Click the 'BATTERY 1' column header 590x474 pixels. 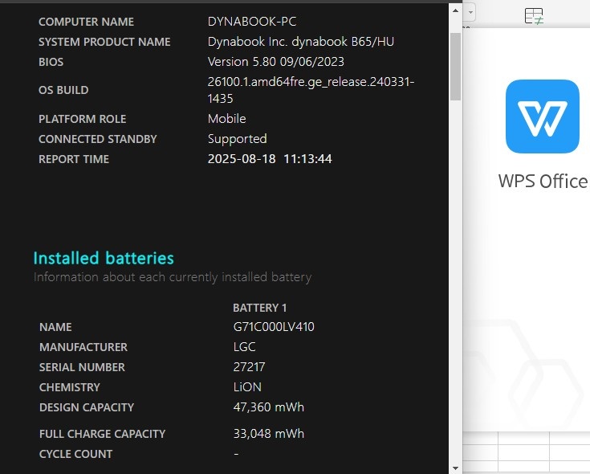pos(260,308)
